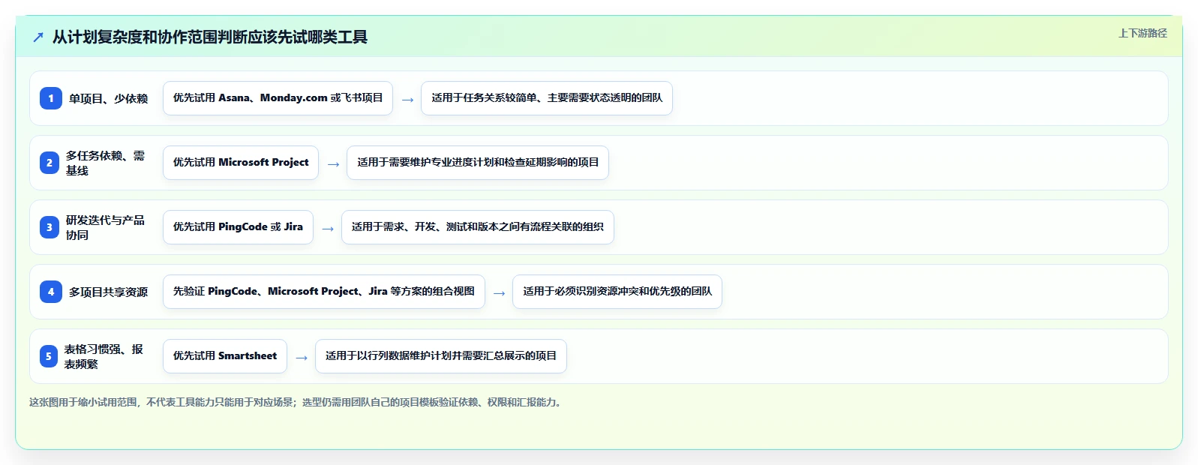1198x465 pixels.
Task: Click the 优先试用 Asana、Monday.com 或飞书项目 box
Action: pos(278,98)
